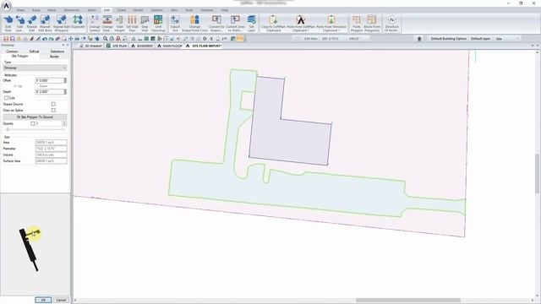This screenshot has width=541, height=304.
Task: Open the Selections tab in properties panel
Action: (57, 52)
